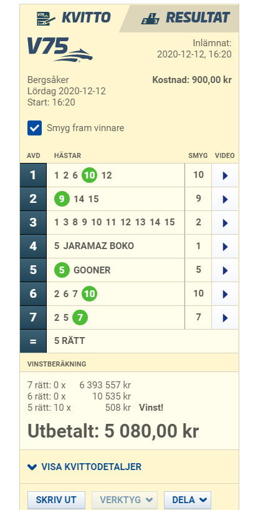Click the V75 horse logo
Viewport: 258px width, 510px height.
tap(60, 50)
